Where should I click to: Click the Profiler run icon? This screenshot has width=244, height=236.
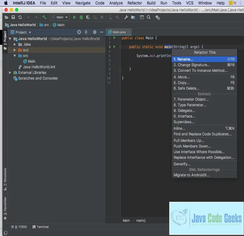pyautogui.click(x=95, y=18)
